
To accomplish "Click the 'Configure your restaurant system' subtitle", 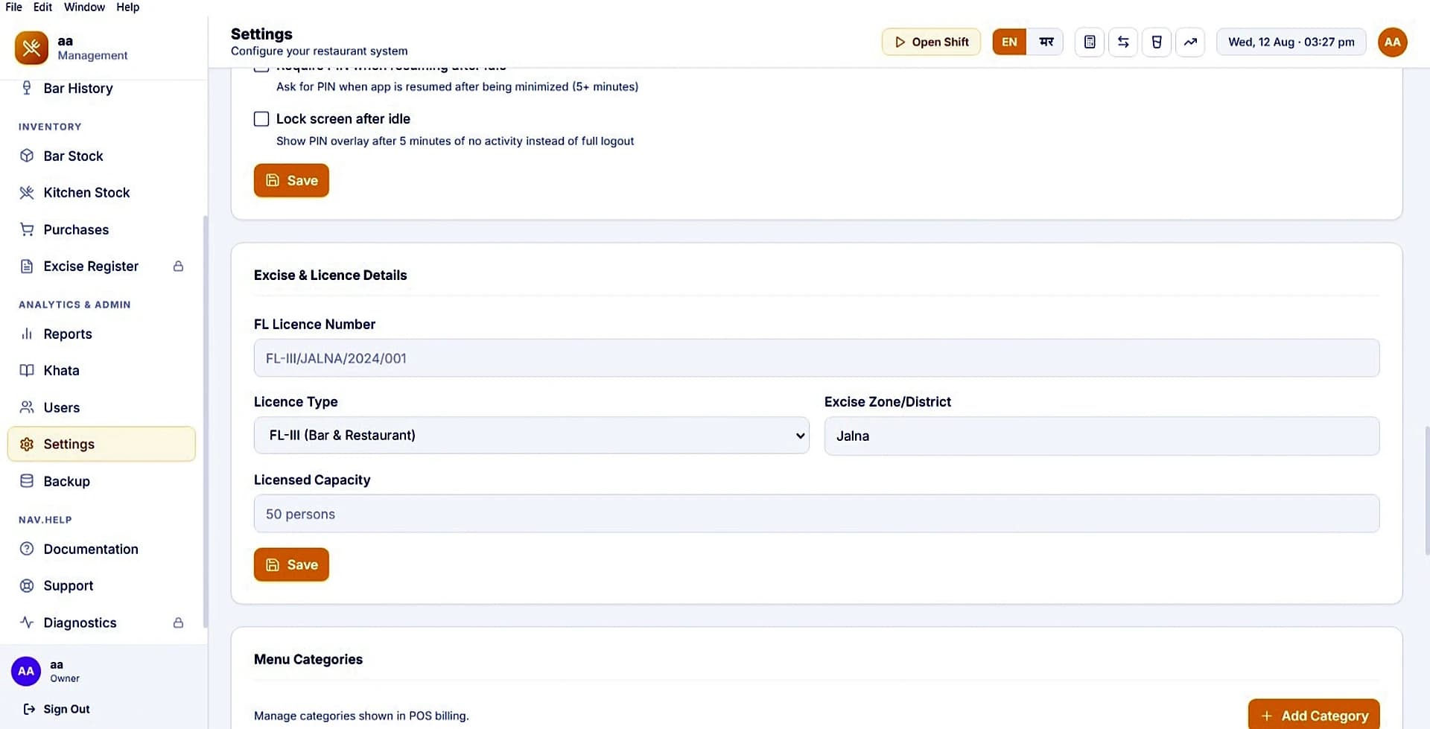I will click(319, 51).
